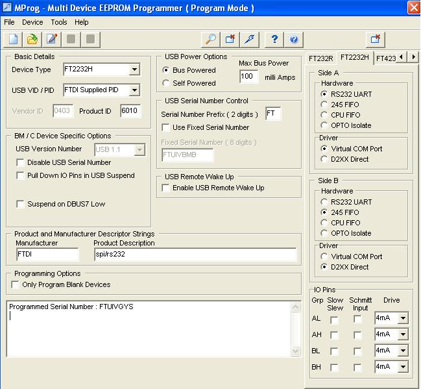Toggle AL Slow Slew checkbox
This screenshot has width=421, height=389.
(x=334, y=320)
